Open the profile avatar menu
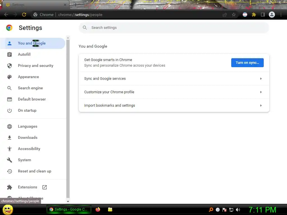Viewport: 287px width, 215px height. (272, 15)
